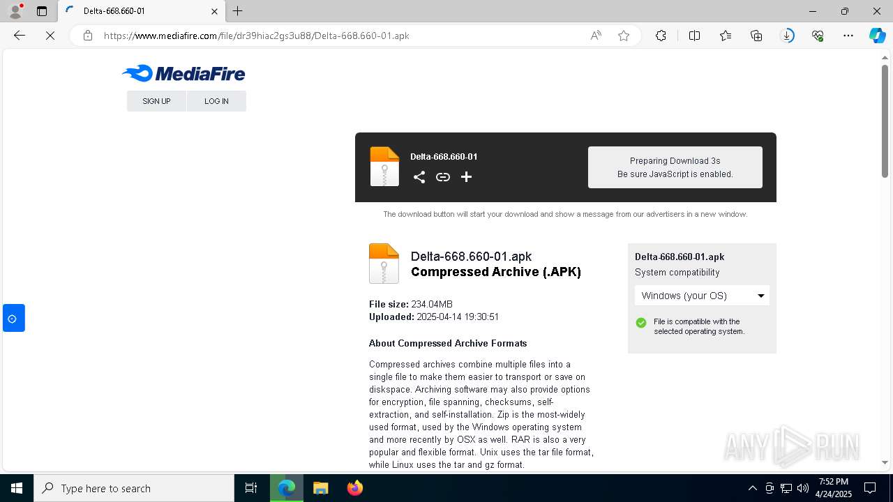Open the Downloads icon in the toolbar
The image size is (893, 502).
(787, 36)
